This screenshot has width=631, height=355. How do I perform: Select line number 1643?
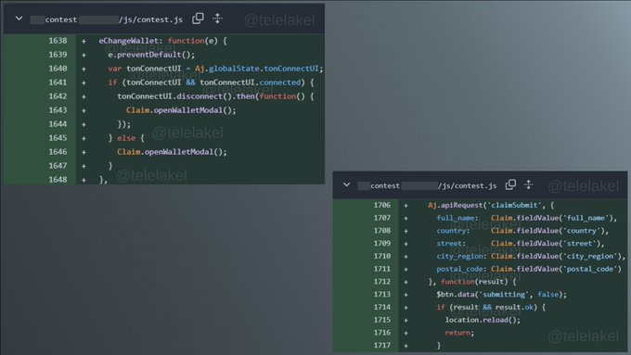58,110
